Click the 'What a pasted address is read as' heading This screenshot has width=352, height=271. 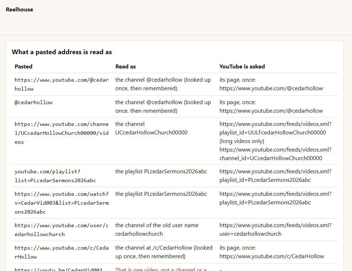62,52
